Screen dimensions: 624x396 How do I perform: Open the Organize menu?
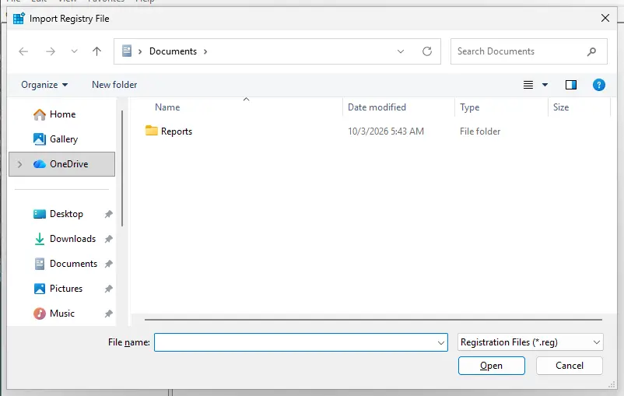click(44, 85)
